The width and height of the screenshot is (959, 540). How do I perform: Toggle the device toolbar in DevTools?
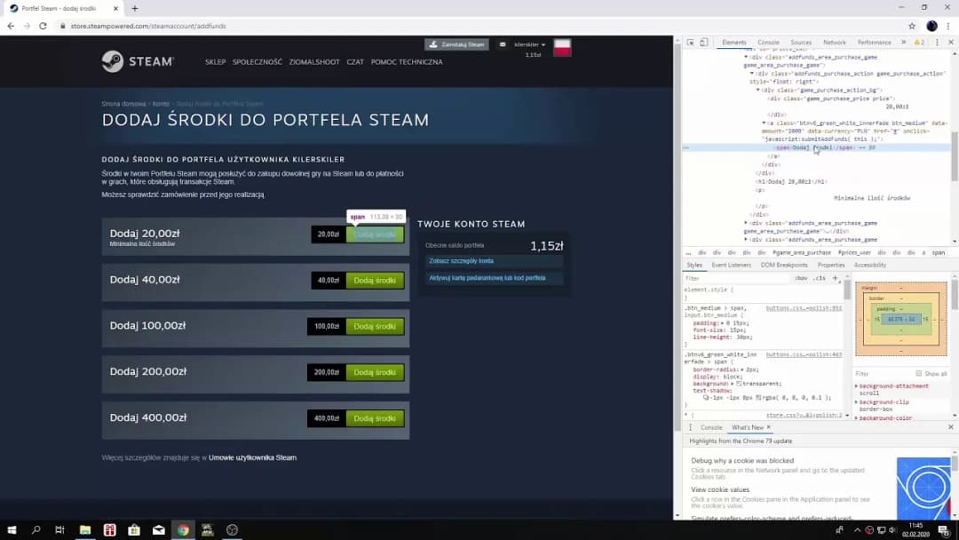(x=701, y=42)
